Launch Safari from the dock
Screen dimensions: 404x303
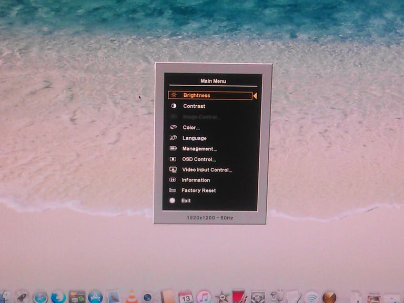pos(40,297)
